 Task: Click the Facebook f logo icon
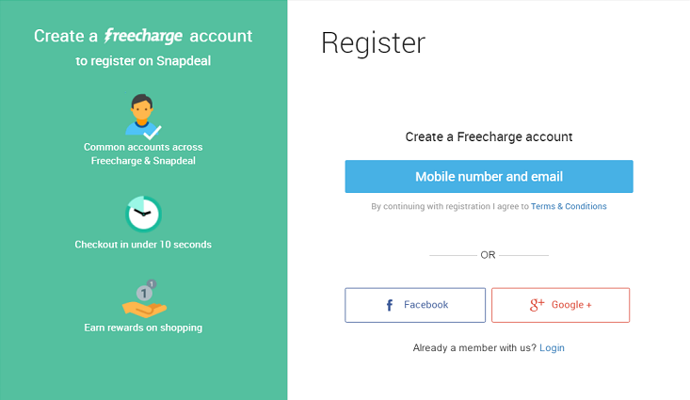click(390, 305)
